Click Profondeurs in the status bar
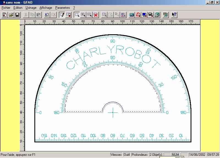The height and width of the screenshot is (158, 220). click(140, 155)
